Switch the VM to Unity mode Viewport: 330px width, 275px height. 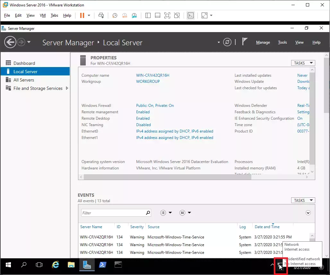[x=177, y=15]
